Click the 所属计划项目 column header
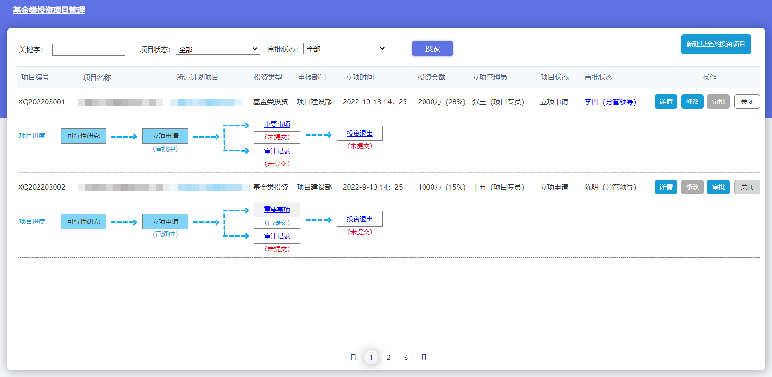The width and height of the screenshot is (772, 377). tap(198, 77)
